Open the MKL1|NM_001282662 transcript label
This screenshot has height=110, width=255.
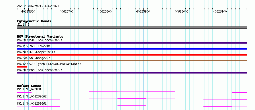pyautogui.click(x=32, y=96)
